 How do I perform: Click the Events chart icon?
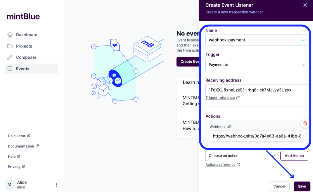(x=10, y=69)
